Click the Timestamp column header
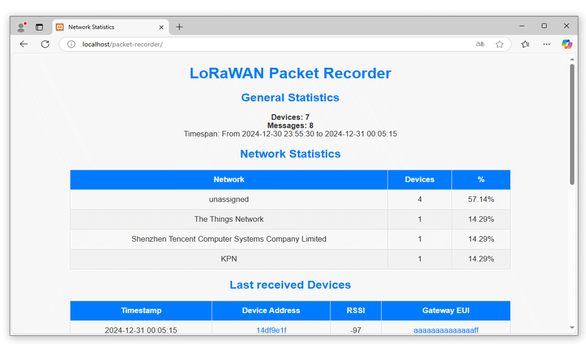The image size is (586, 351). click(141, 310)
